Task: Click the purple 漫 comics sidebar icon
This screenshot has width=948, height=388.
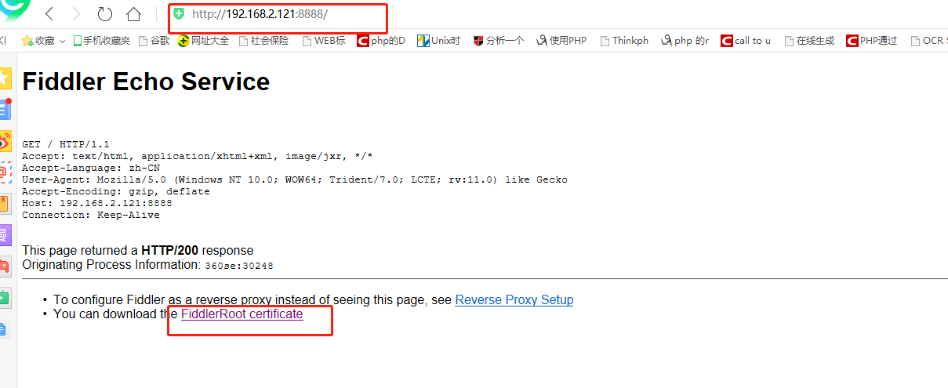Action: tap(4, 234)
